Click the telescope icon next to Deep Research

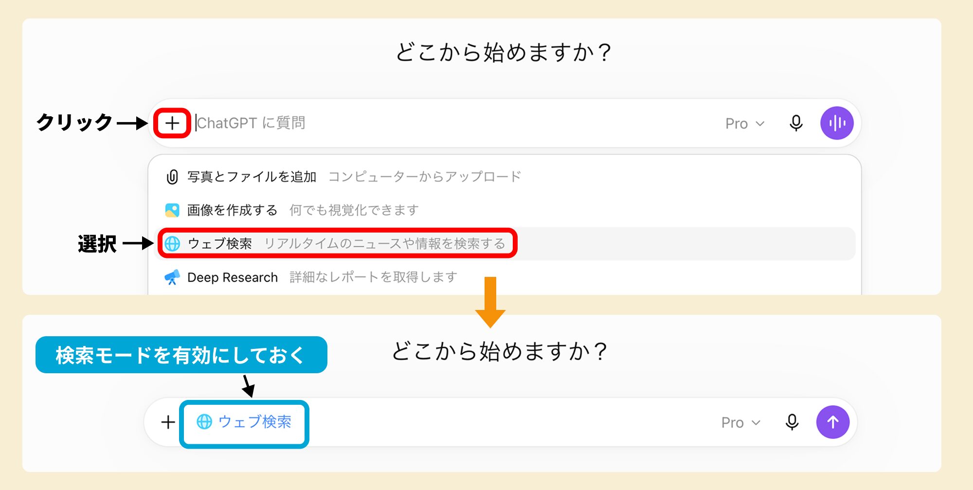tap(172, 277)
